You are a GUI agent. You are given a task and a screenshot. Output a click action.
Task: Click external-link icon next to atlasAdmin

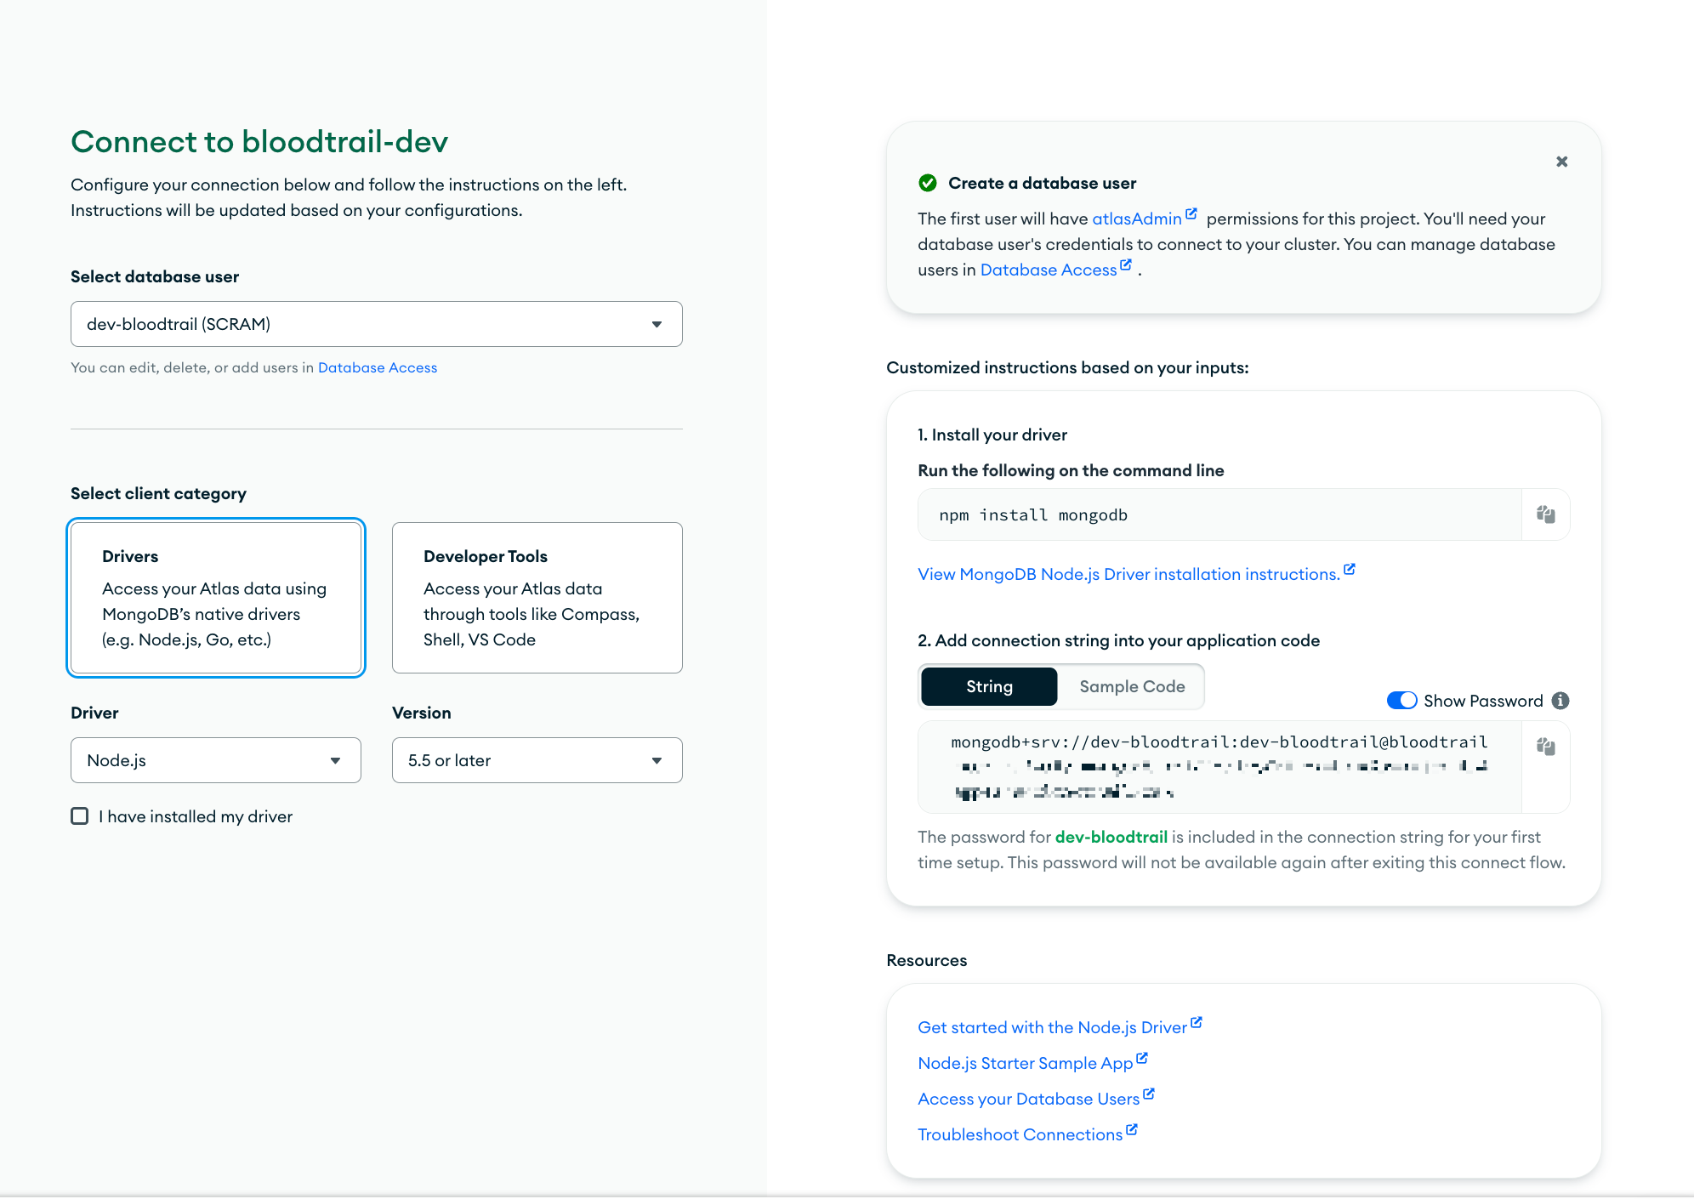point(1191,214)
